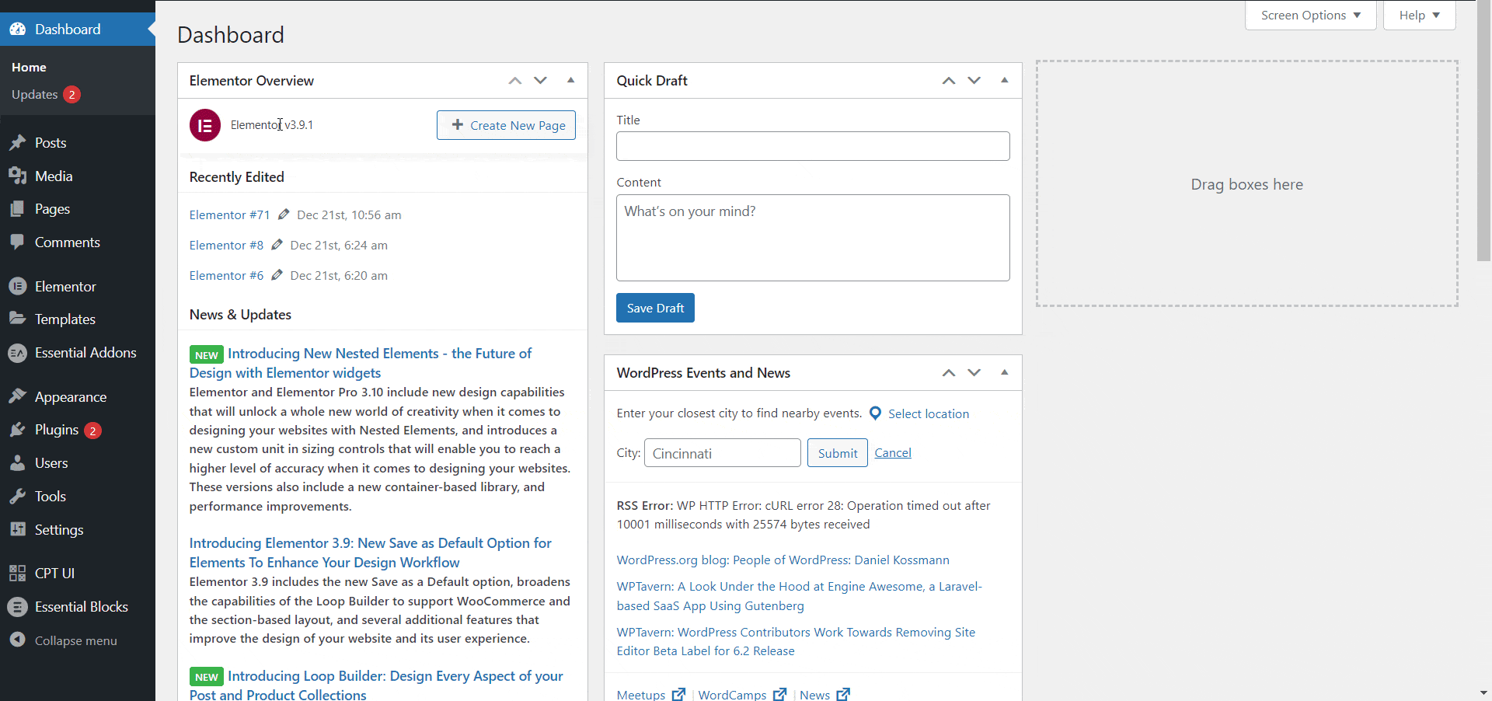Click pencil edit icon beside Elementor #8
The image size is (1492, 701).
coord(277,245)
